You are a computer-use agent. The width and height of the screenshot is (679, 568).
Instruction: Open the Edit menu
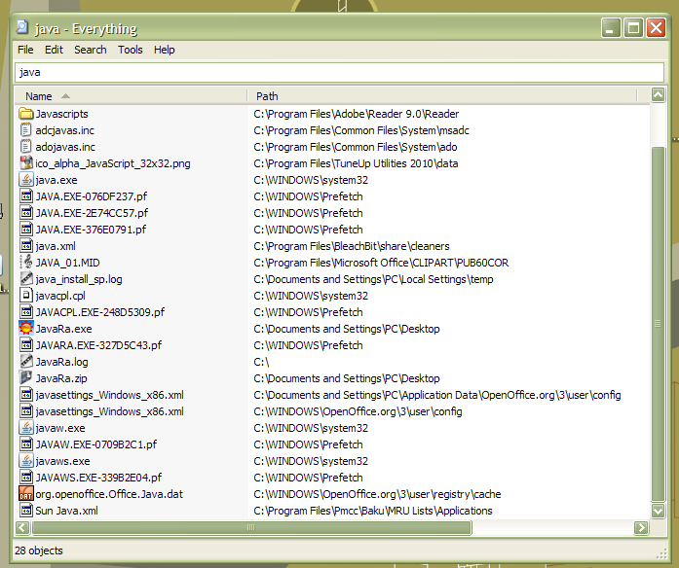click(54, 50)
